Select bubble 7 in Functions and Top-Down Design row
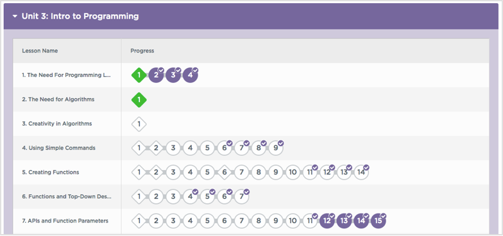This screenshot has width=503, height=236. pyautogui.click(x=241, y=196)
